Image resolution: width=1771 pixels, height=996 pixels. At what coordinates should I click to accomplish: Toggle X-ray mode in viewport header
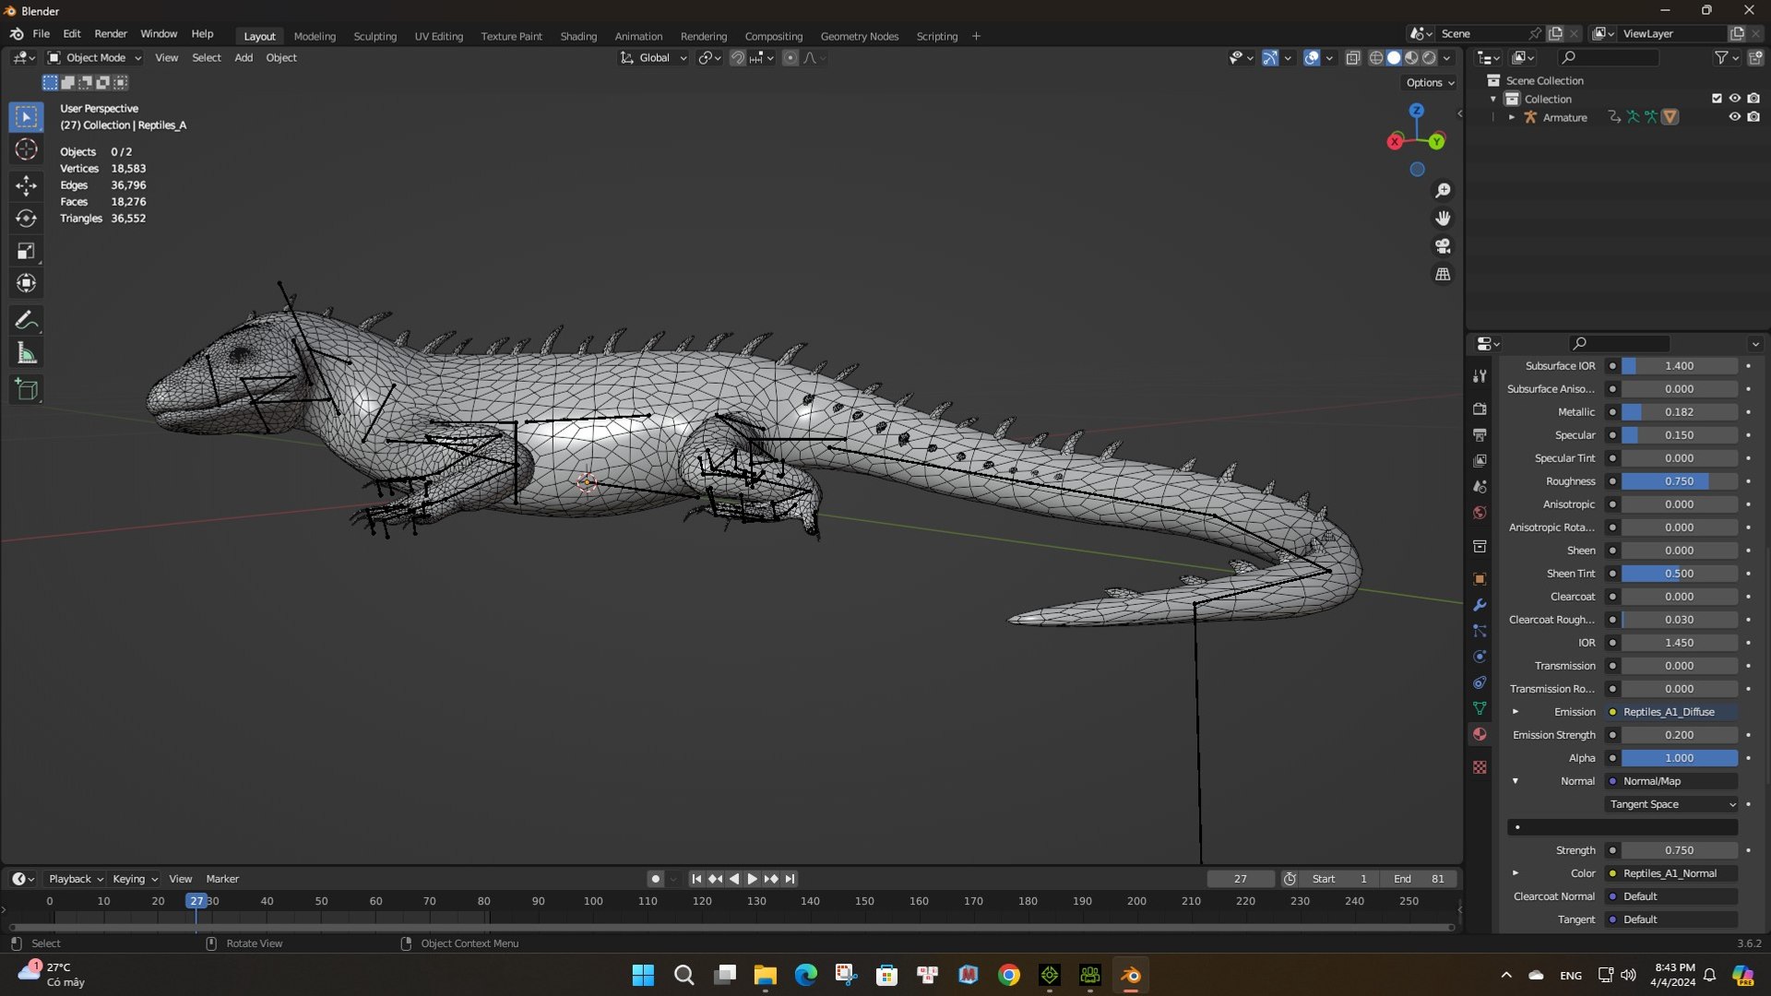coord(1352,58)
